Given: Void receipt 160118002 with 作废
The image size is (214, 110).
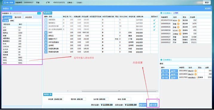Looking at the screenshot, I should tap(165, 71).
